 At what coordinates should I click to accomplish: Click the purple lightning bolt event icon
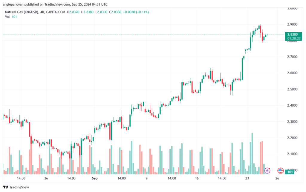pos(267,171)
